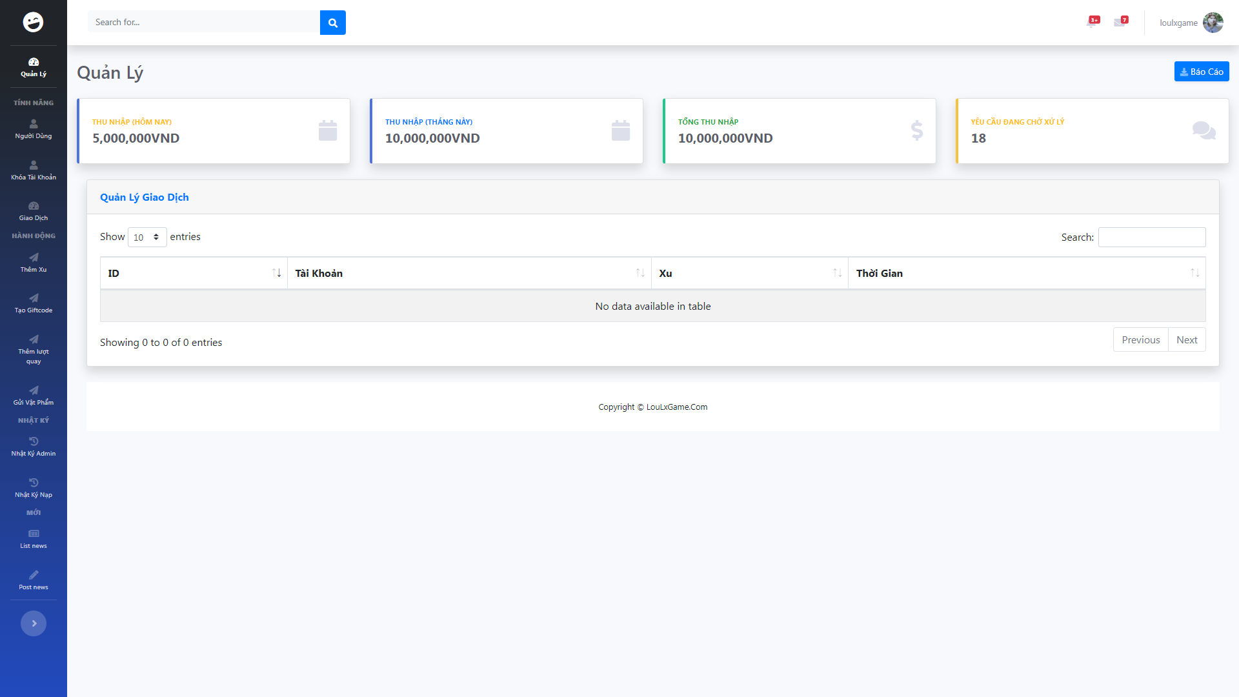1239x697 pixels.
Task: Open Khóa Tài Khoản sidebar item
Action: tap(34, 170)
